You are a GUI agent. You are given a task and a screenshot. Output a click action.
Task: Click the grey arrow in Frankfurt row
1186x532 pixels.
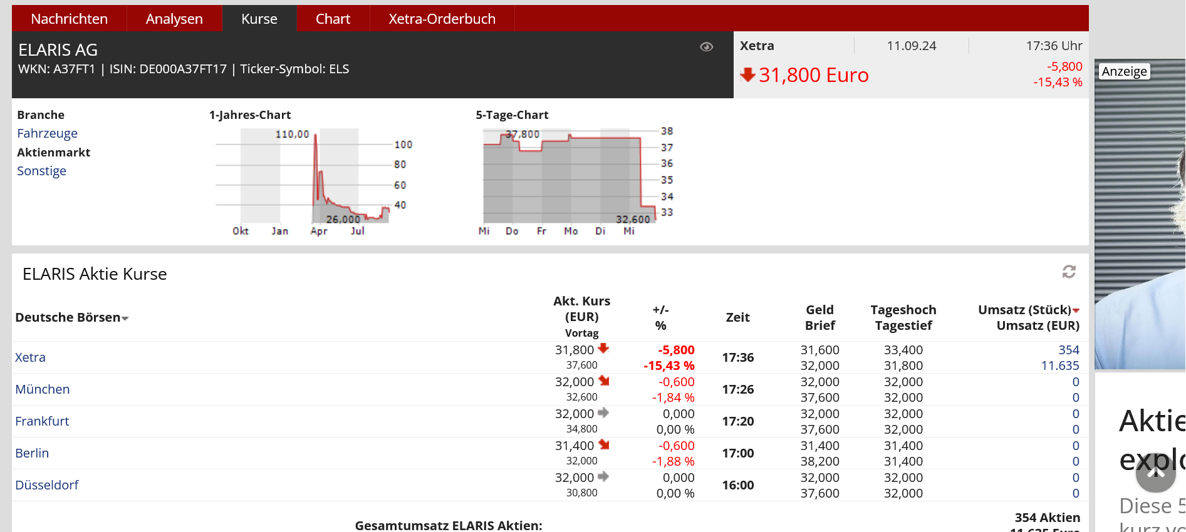603,413
